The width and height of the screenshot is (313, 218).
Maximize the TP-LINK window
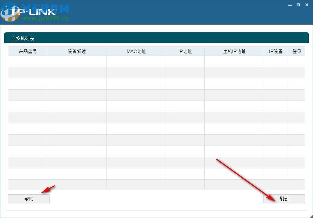click(x=298, y=5)
